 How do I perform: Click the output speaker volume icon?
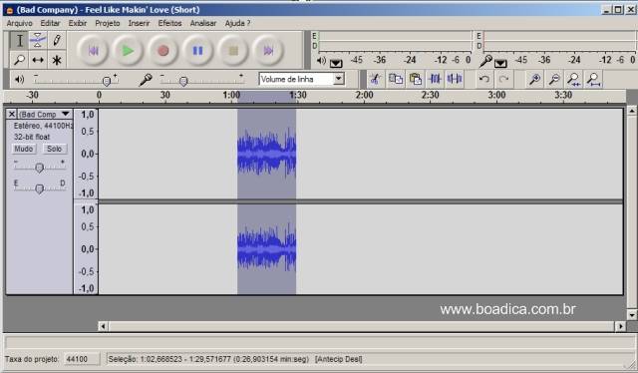pyautogui.click(x=19, y=80)
